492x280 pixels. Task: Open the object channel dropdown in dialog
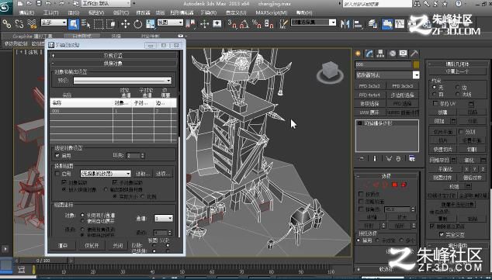[164, 218]
